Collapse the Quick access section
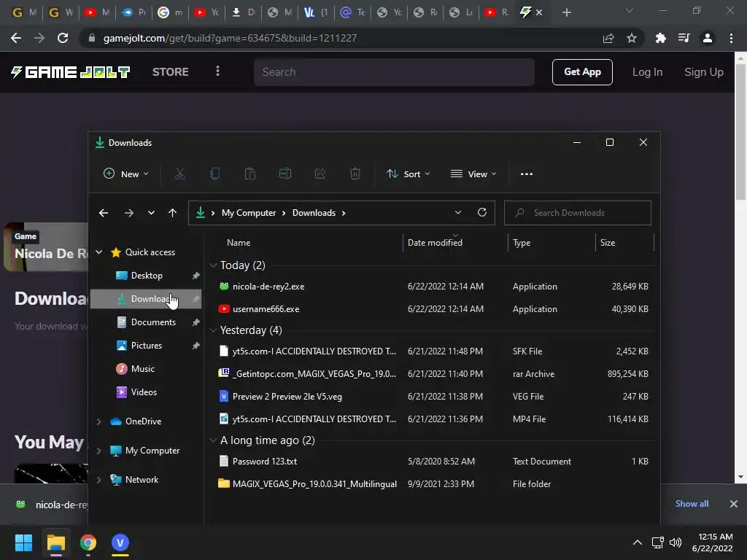Image resolution: width=747 pixels, height=560 pixels. pyautogui.click(x=98, y=252)
